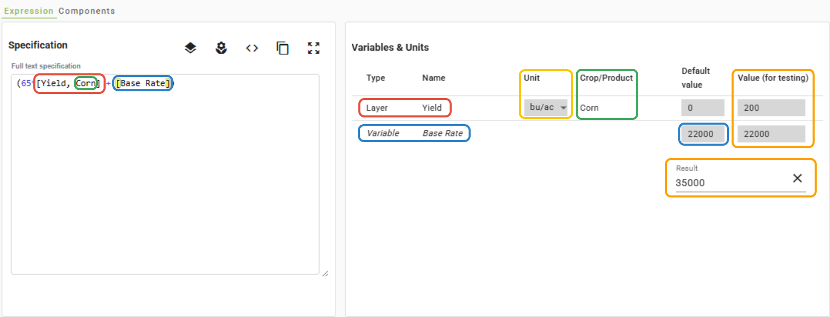Click the Base Rate default value field
The height and width of the screenshot is (317, 830).
[x=702, y=134]
